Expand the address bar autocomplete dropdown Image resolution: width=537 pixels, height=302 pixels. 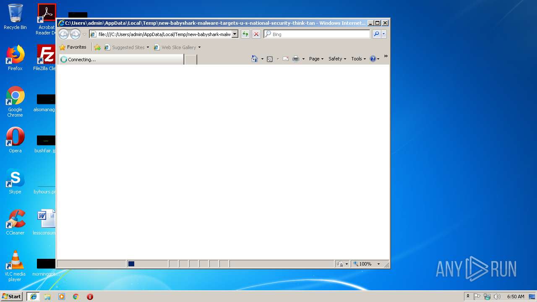pos(235,34)
